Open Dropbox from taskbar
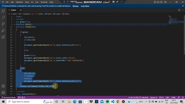The height and width of the screenshot is (104, 185). (x=91, y=101)
